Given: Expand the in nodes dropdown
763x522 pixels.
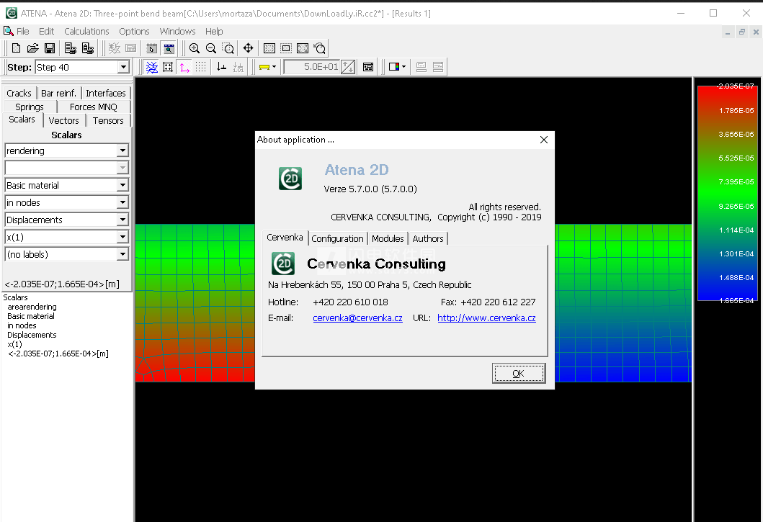Looking at the screenshot, I should (122, 202).
